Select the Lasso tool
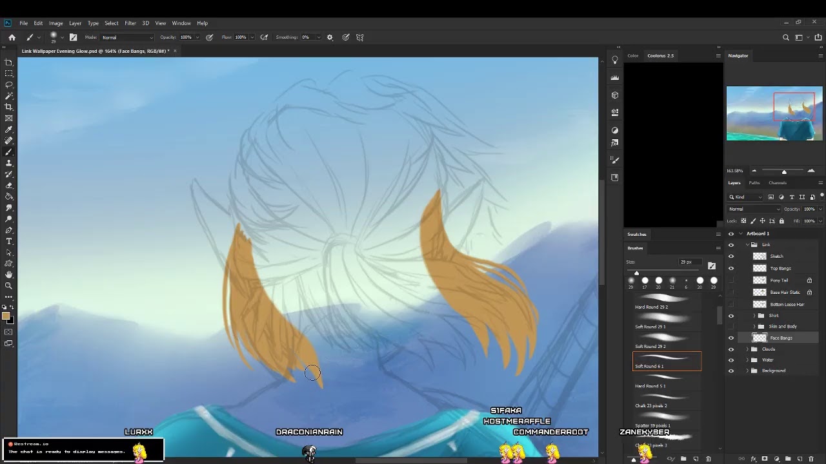The height and width of the screenshot is (464, 826). tap(9, 84)
